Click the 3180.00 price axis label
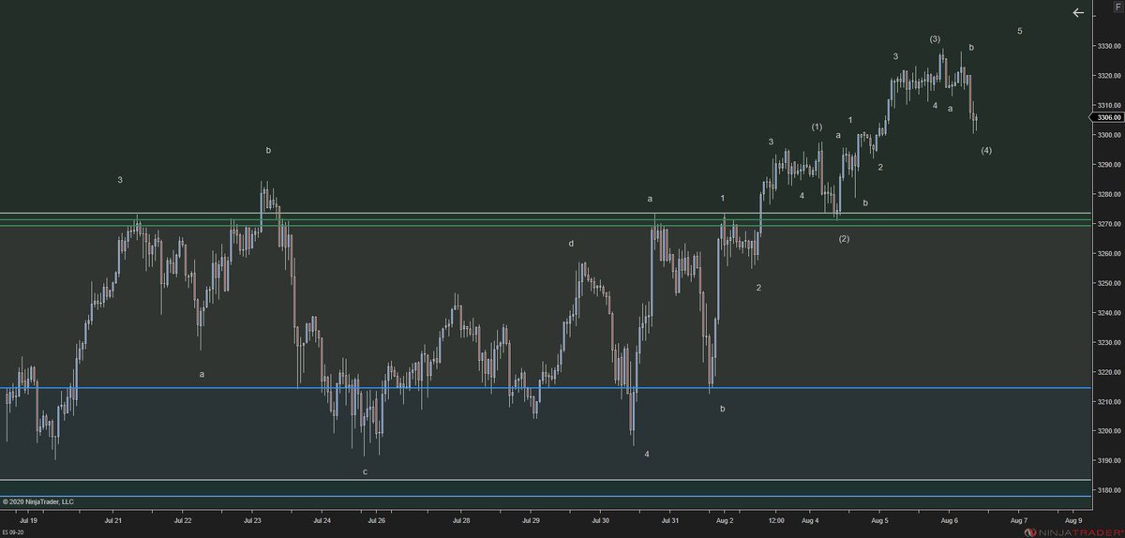Viewport: 1125px width, 538px height. tap(1107, 490)
